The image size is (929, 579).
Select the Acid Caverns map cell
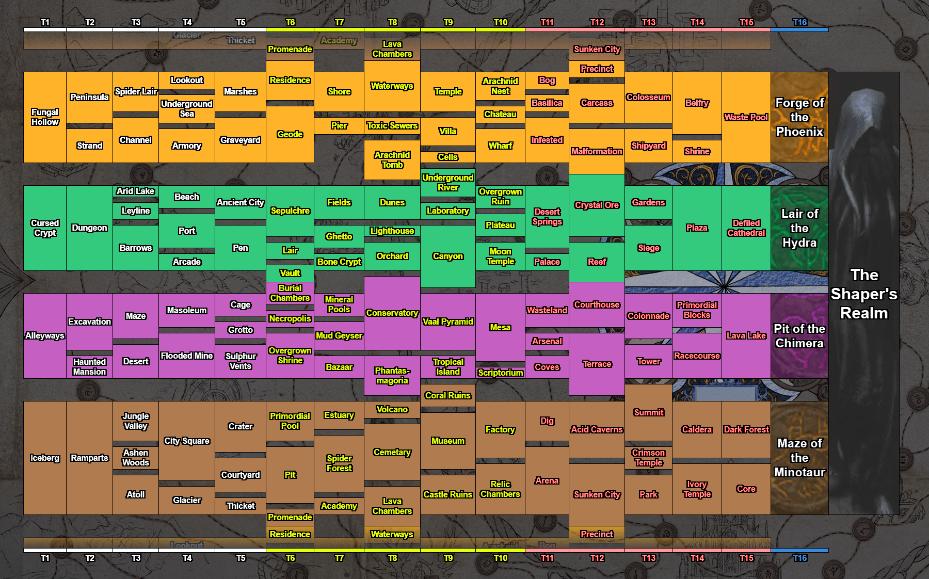(x=597, y=429)
